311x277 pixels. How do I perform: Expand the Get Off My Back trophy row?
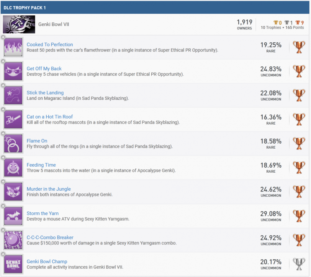click(x=2, y=62)
